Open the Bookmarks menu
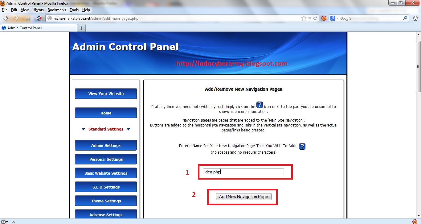421x224 pixels. pyautogui.click(x=57, y=10)
